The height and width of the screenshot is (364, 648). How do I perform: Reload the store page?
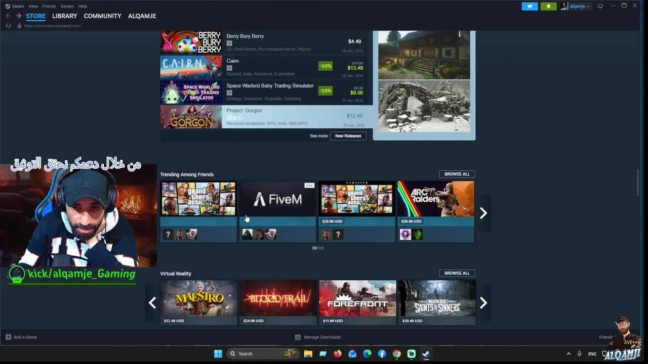coord(9,26)
